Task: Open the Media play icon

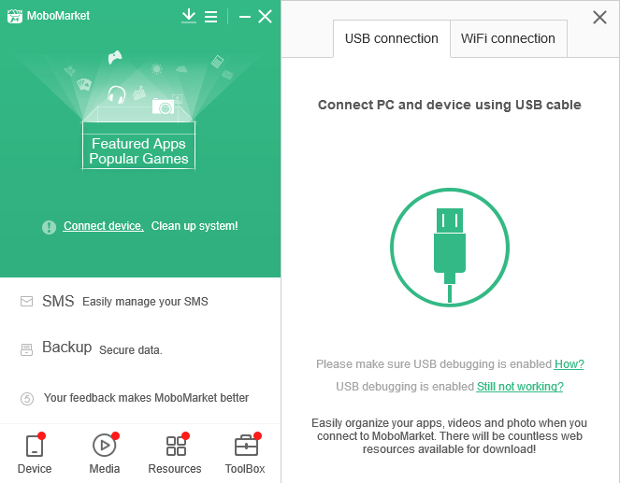Action: coord(104,445)
